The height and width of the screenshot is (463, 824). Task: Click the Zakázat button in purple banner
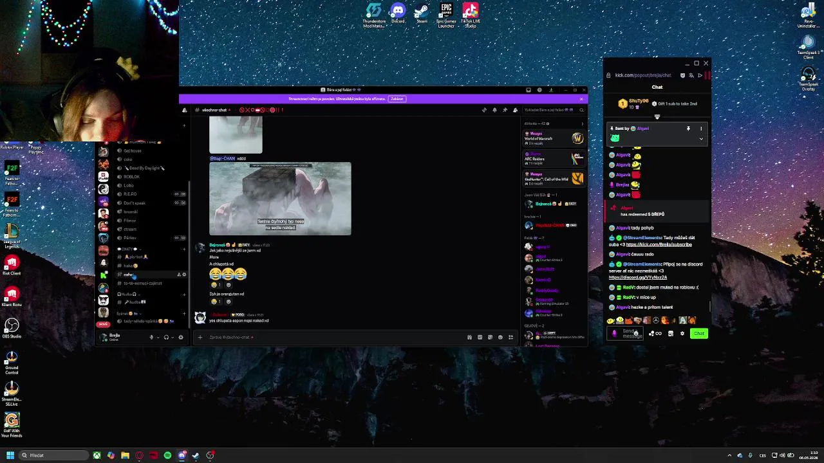(397, 98)
